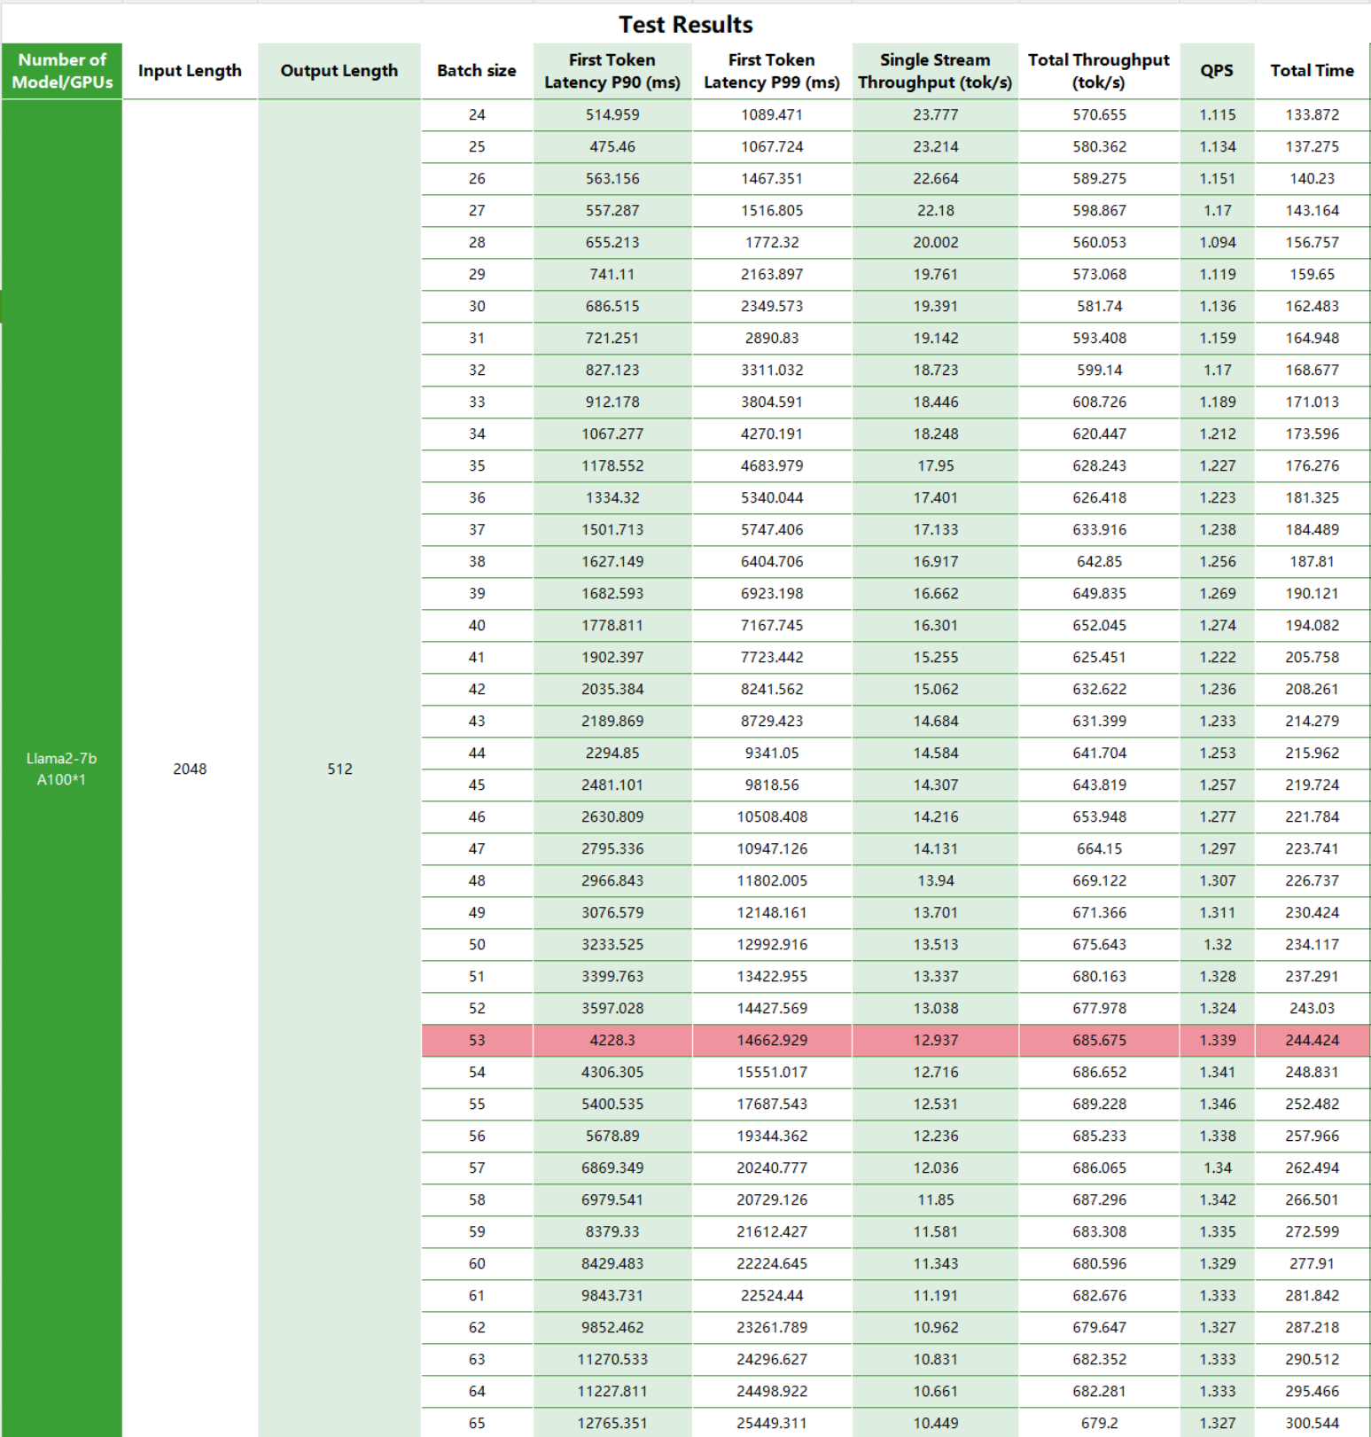Select highlighted batch size cell '53'

tap(477, 1040)
